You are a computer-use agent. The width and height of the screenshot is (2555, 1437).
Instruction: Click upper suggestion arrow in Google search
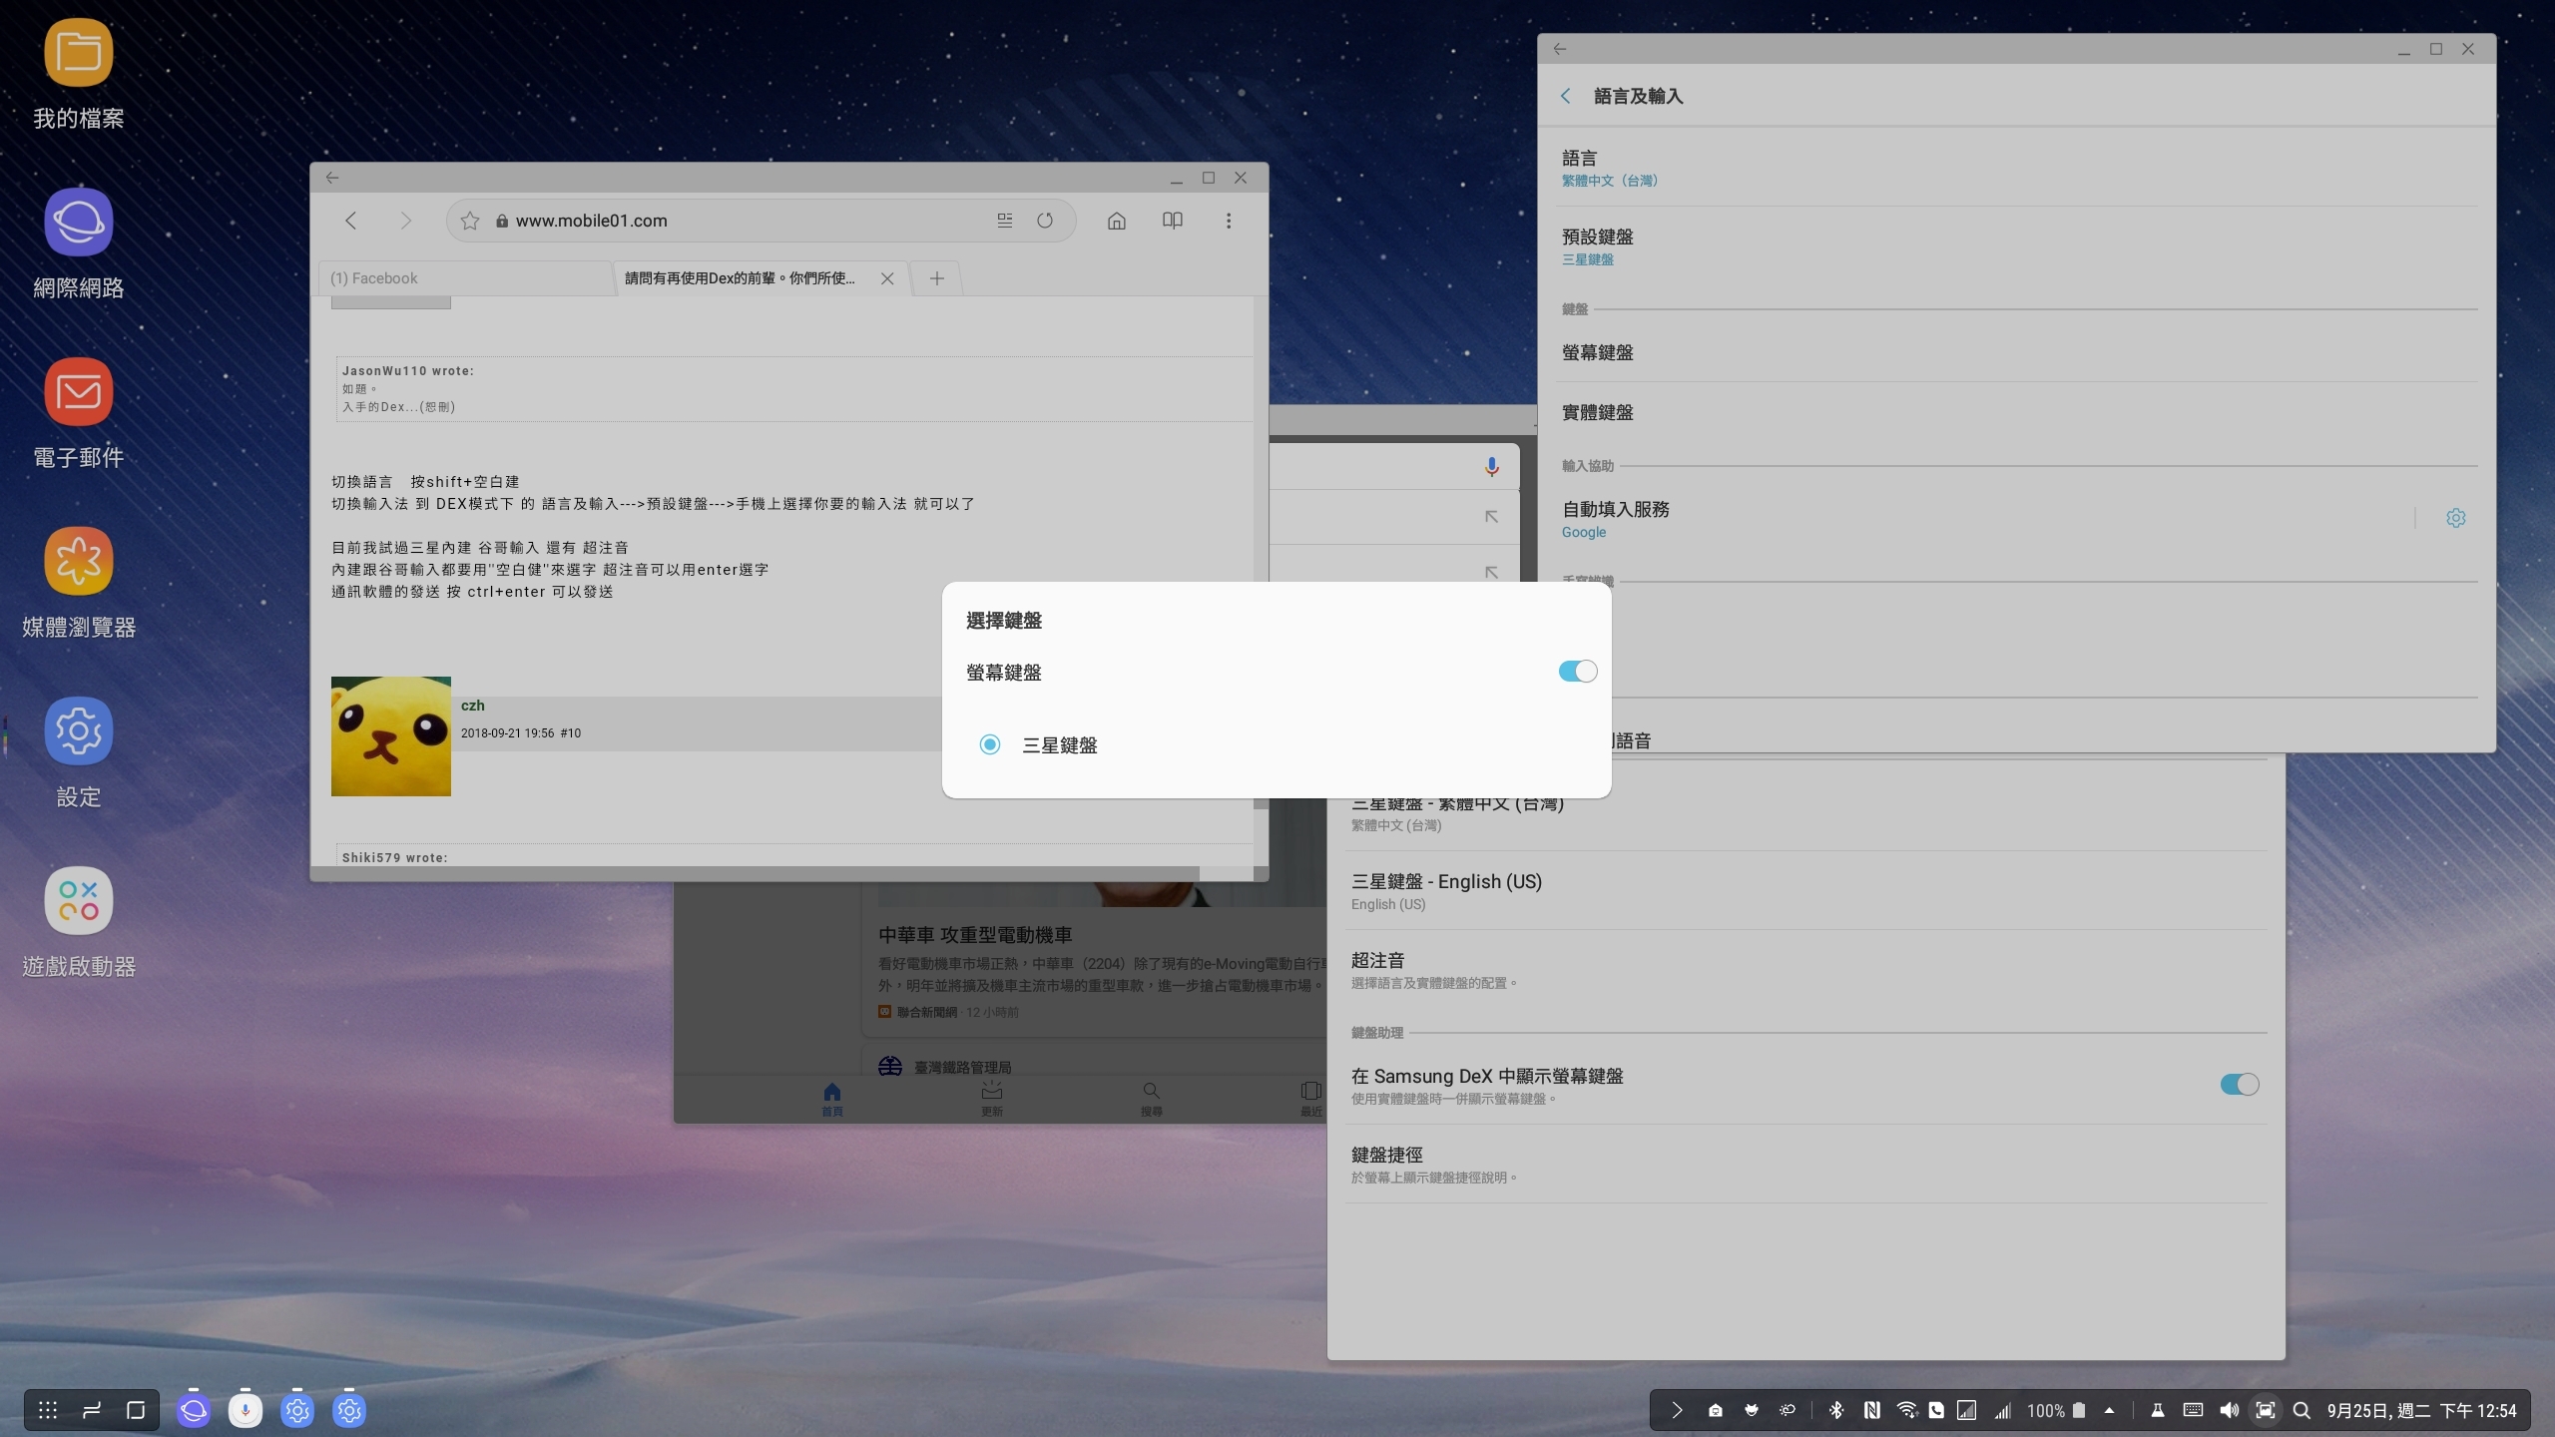(x=1491, y=516)
